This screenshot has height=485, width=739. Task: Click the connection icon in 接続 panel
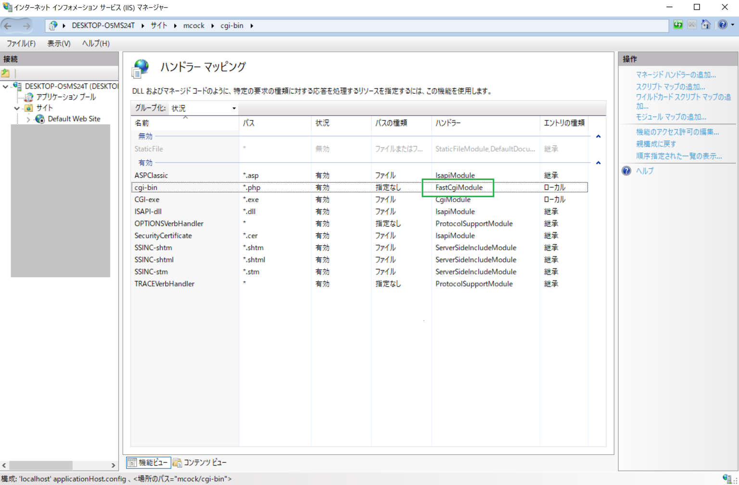[x=6, y=74]
